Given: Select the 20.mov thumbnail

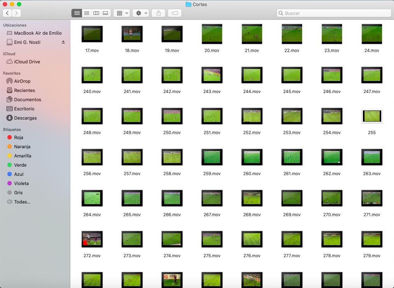Looking at the screenshot, I should click(212, 34).
